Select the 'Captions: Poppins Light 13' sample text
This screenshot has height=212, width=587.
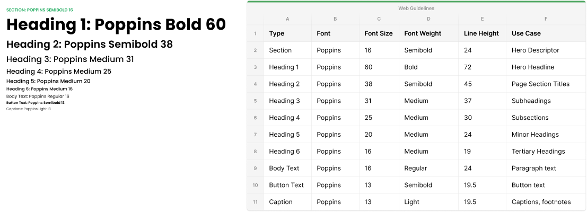pyautogui.click(x=29, y=109)
